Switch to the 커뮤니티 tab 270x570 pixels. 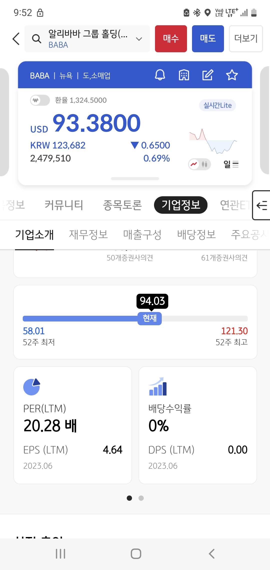[64, 205]
